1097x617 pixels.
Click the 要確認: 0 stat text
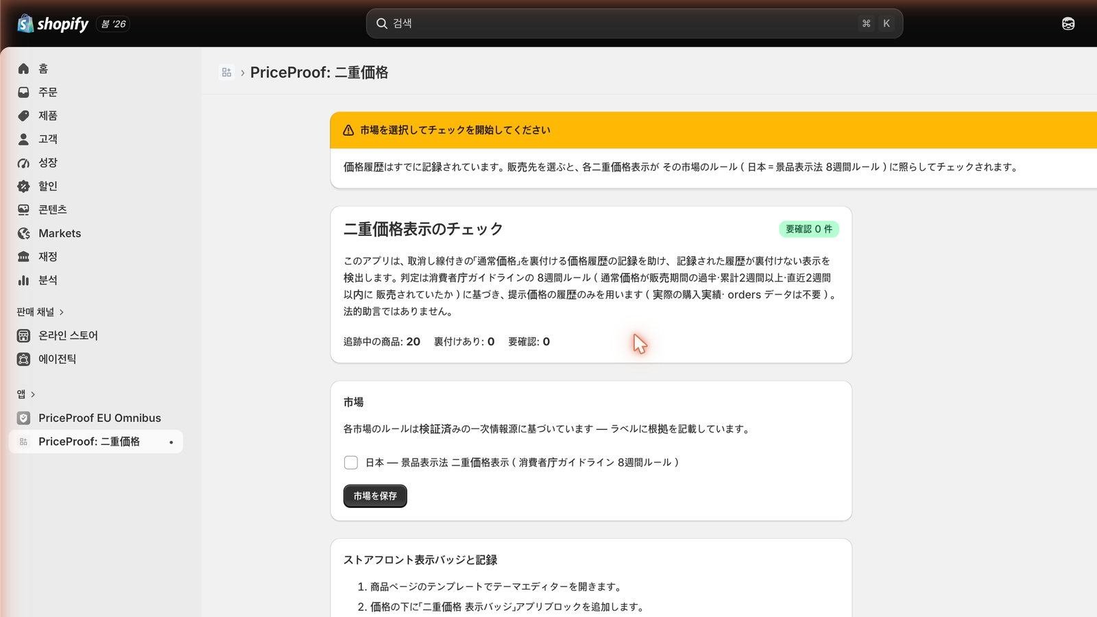click(529, 341)
